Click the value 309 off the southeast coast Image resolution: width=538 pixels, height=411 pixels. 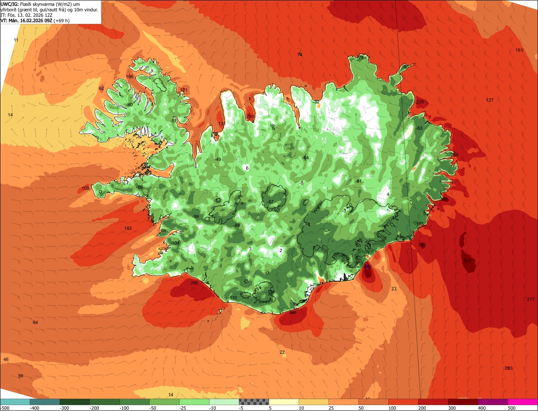point(422,245)
